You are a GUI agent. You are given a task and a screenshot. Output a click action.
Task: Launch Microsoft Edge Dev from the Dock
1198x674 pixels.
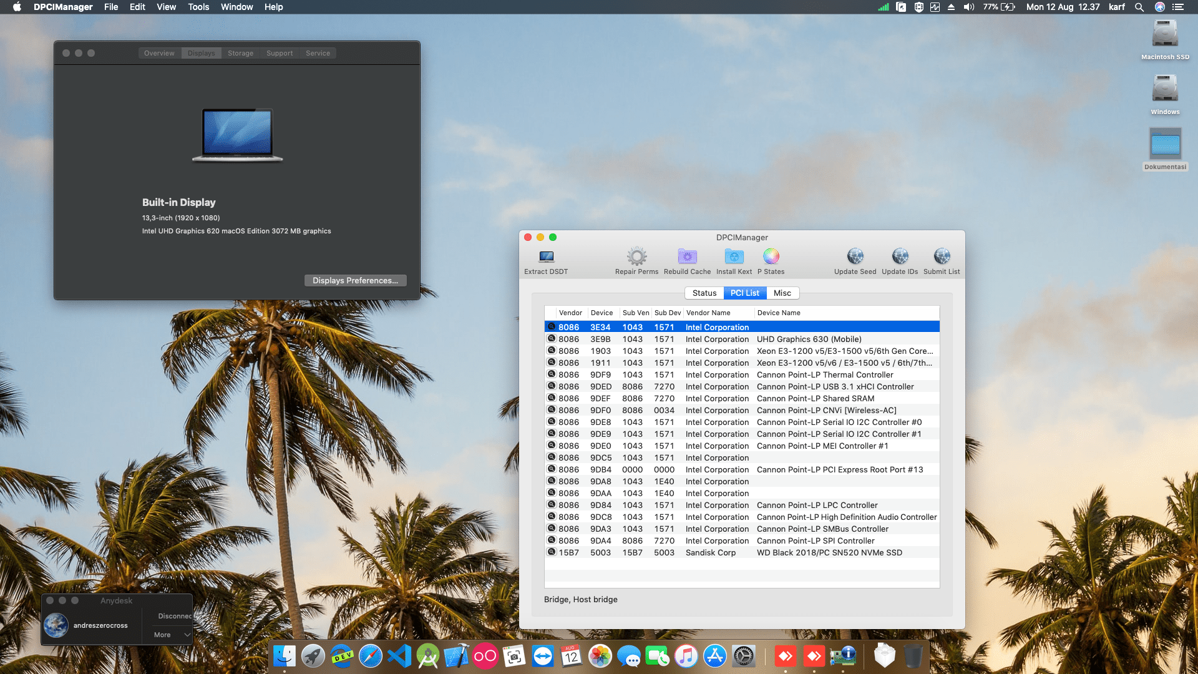click(x=342, y=656)
